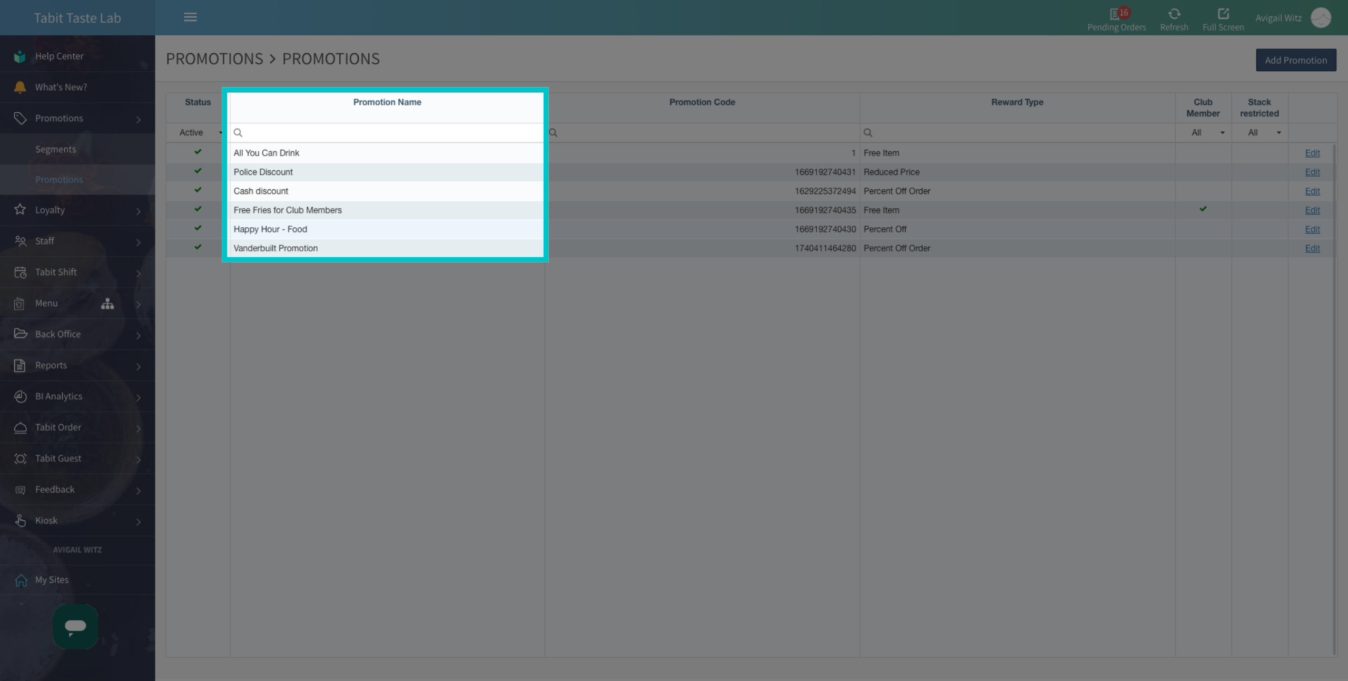This screenshot has width=1348, height=681.
Task: Edit the Vanderbuilt Promotion row
Action: click(x=1312, y=248)
